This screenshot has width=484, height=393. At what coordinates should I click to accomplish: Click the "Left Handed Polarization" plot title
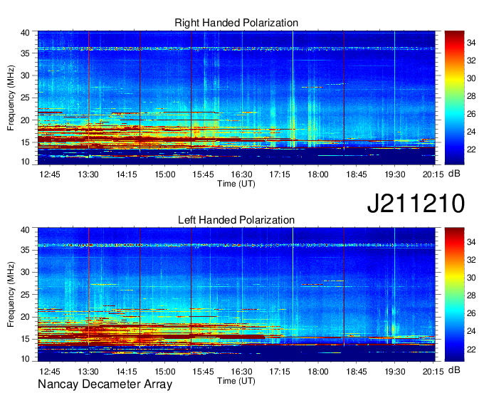click(236, 220)
